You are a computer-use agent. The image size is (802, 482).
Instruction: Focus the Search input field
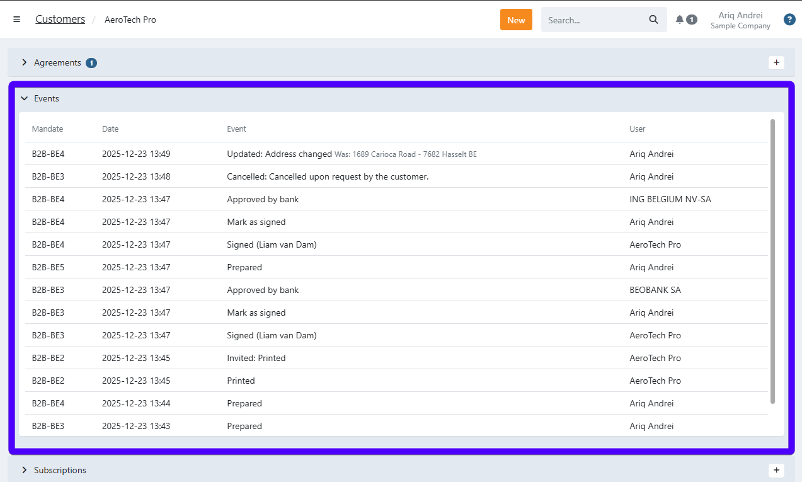point(592,20)
